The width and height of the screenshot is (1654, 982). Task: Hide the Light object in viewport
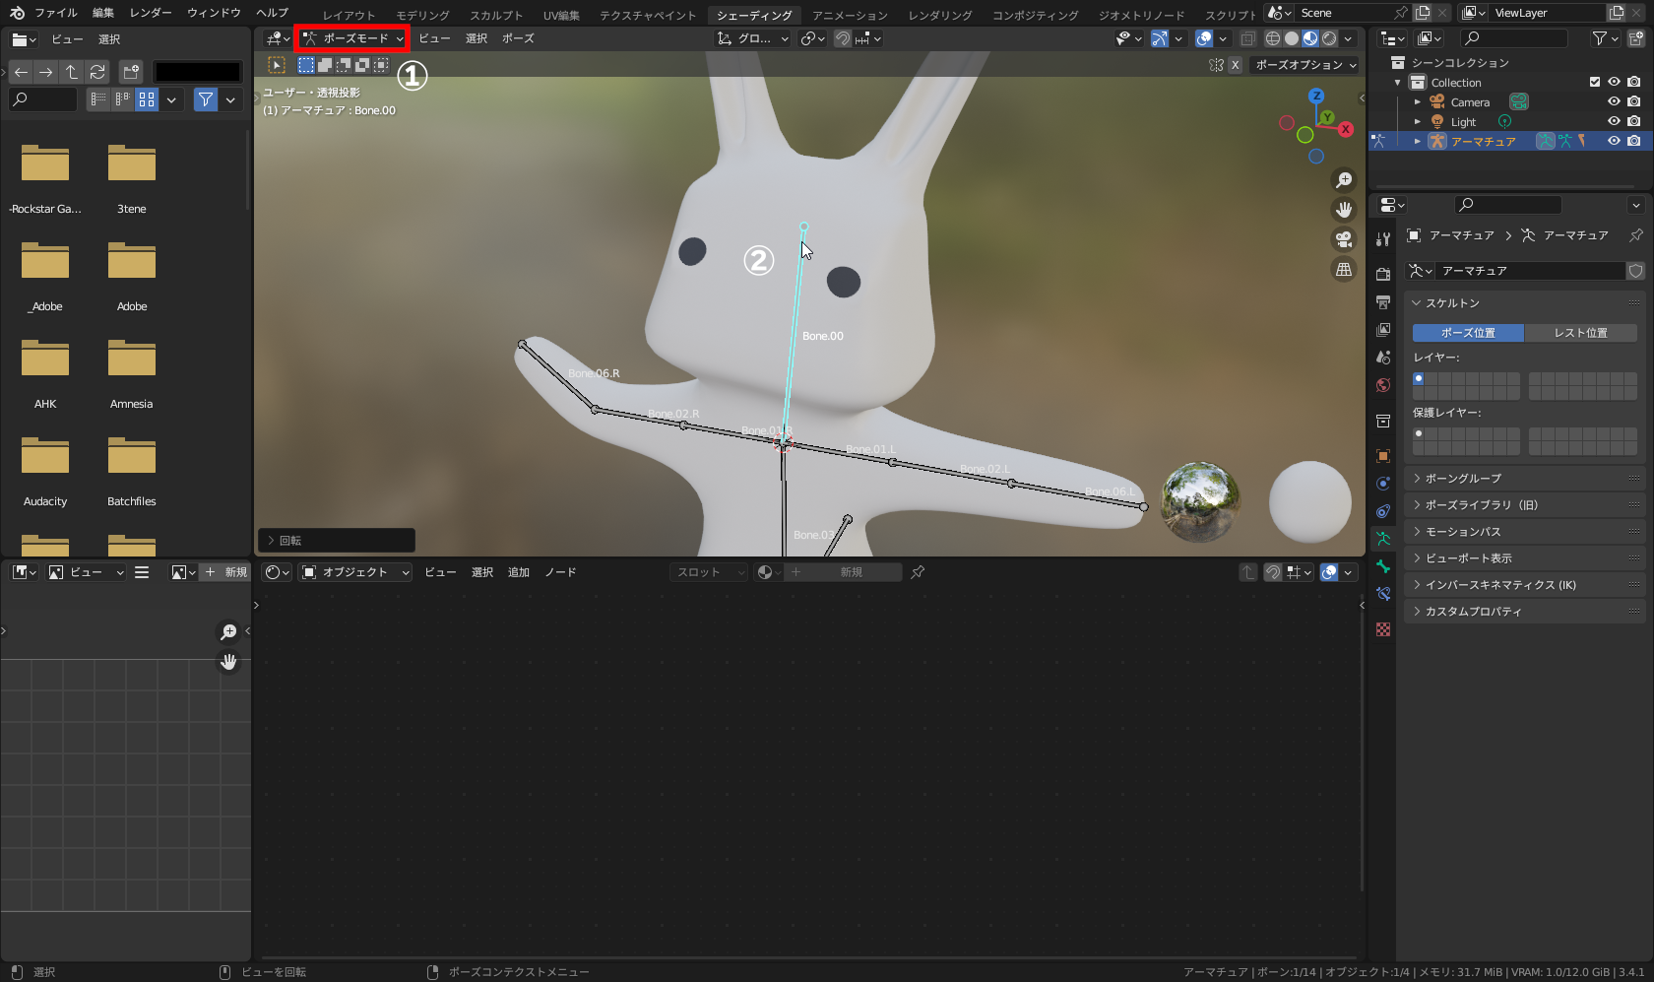[1614, 121]
